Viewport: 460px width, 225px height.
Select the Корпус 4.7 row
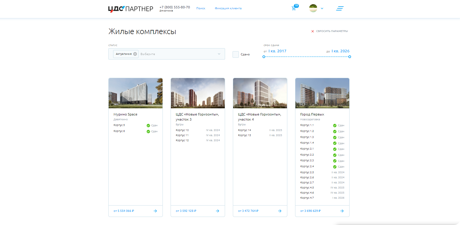tap(322, 198)
